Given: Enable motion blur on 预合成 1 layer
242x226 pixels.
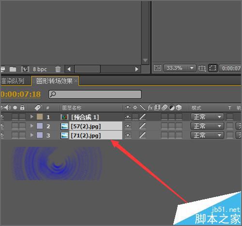Looking at the screenshot, I should click(x=165, y=117).
